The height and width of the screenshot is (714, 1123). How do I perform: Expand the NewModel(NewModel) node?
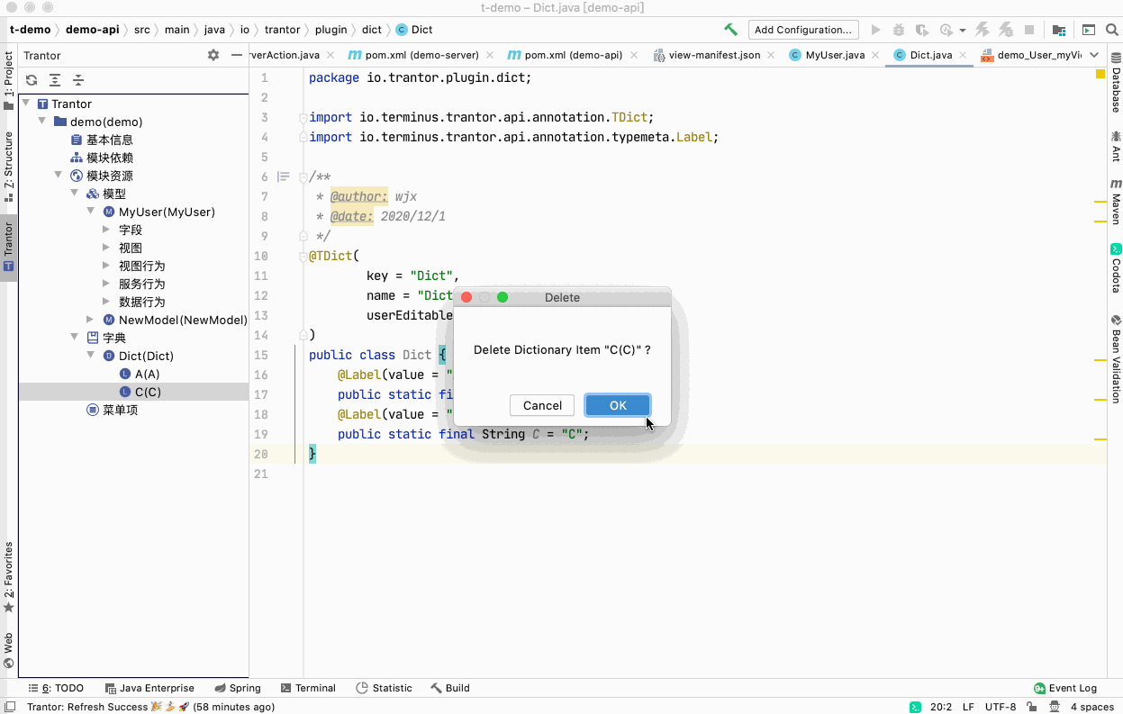coord(90,320)
